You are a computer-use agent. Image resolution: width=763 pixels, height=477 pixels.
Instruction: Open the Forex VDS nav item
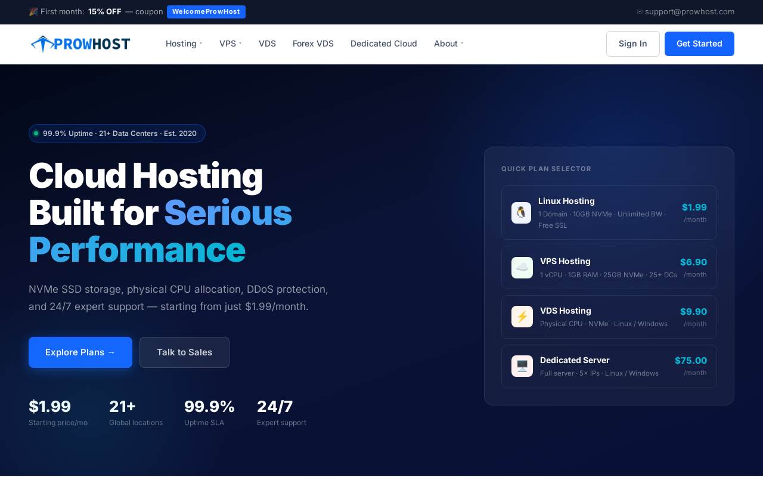[x=313, y=44]
